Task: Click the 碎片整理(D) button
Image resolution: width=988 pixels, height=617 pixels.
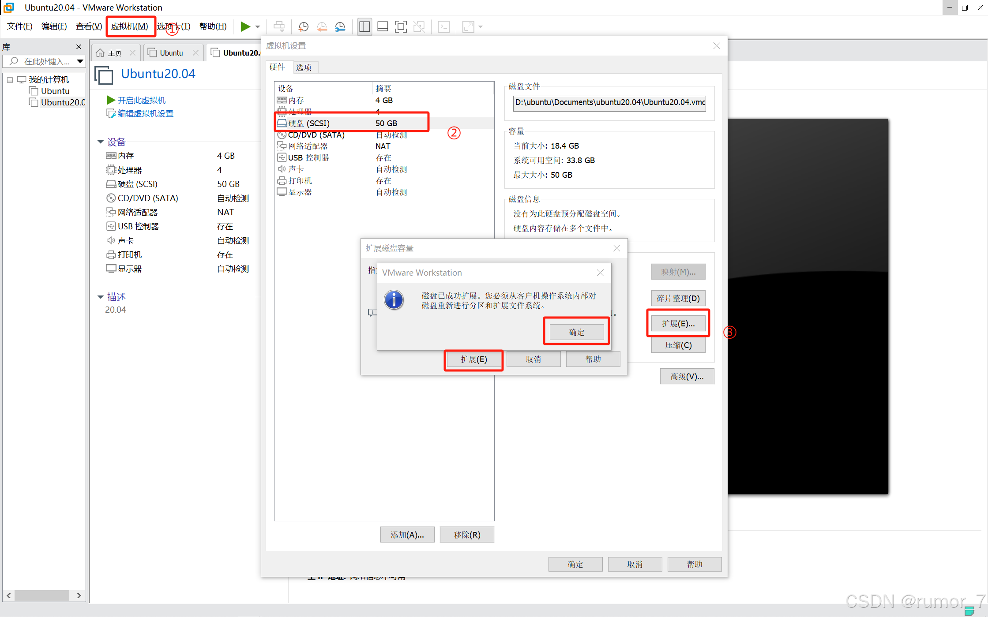Action: [678, 299]
